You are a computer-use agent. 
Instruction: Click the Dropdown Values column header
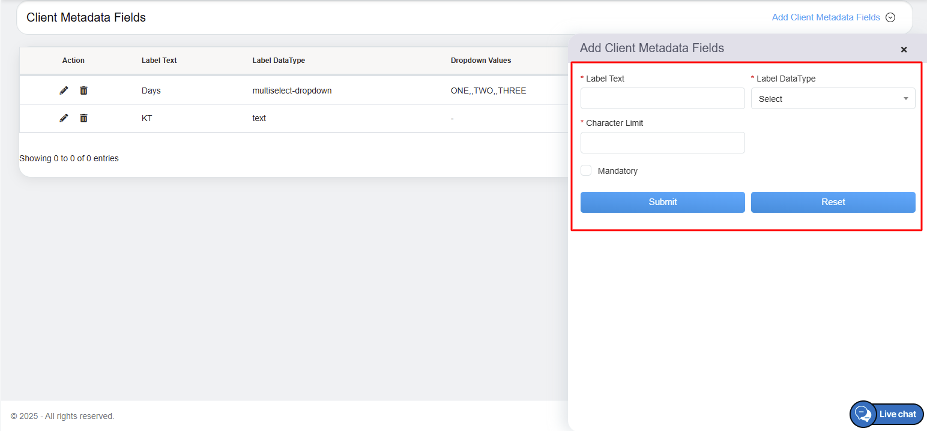click(x=480, y=61)
